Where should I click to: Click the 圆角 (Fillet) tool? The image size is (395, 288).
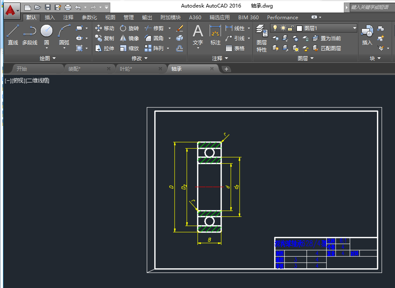point(154,38)
